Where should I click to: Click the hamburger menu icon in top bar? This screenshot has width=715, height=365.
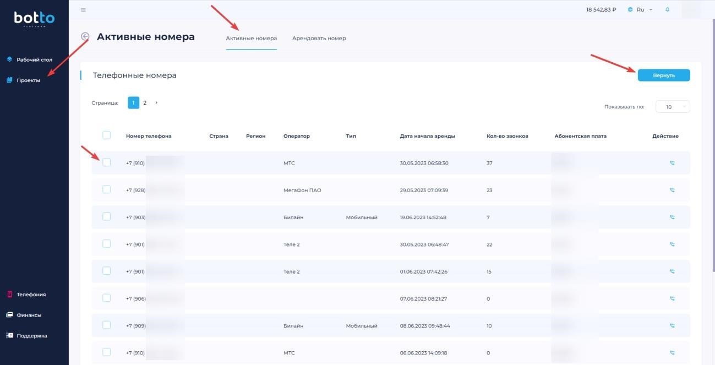tap(83, 10)
